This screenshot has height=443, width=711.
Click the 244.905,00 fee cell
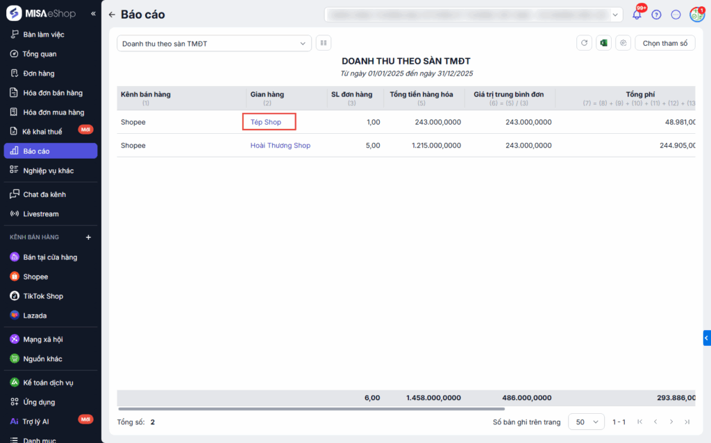coord(678,146)
